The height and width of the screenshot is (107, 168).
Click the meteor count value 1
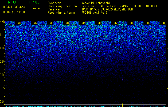click(x=38, y=12)
